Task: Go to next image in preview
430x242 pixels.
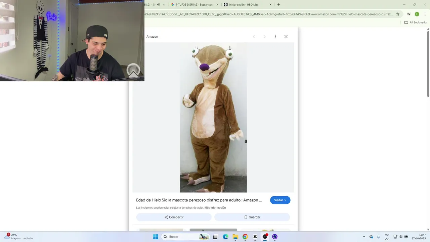Action: (x=264, y=37)
